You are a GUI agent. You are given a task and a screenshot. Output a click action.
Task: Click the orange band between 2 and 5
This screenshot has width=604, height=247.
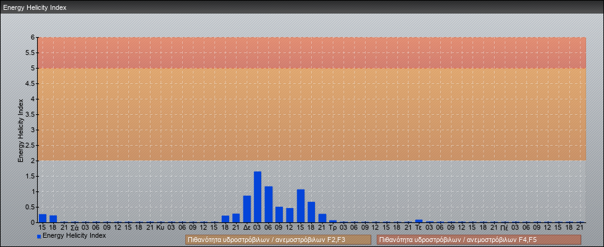(x=312, y=114)
